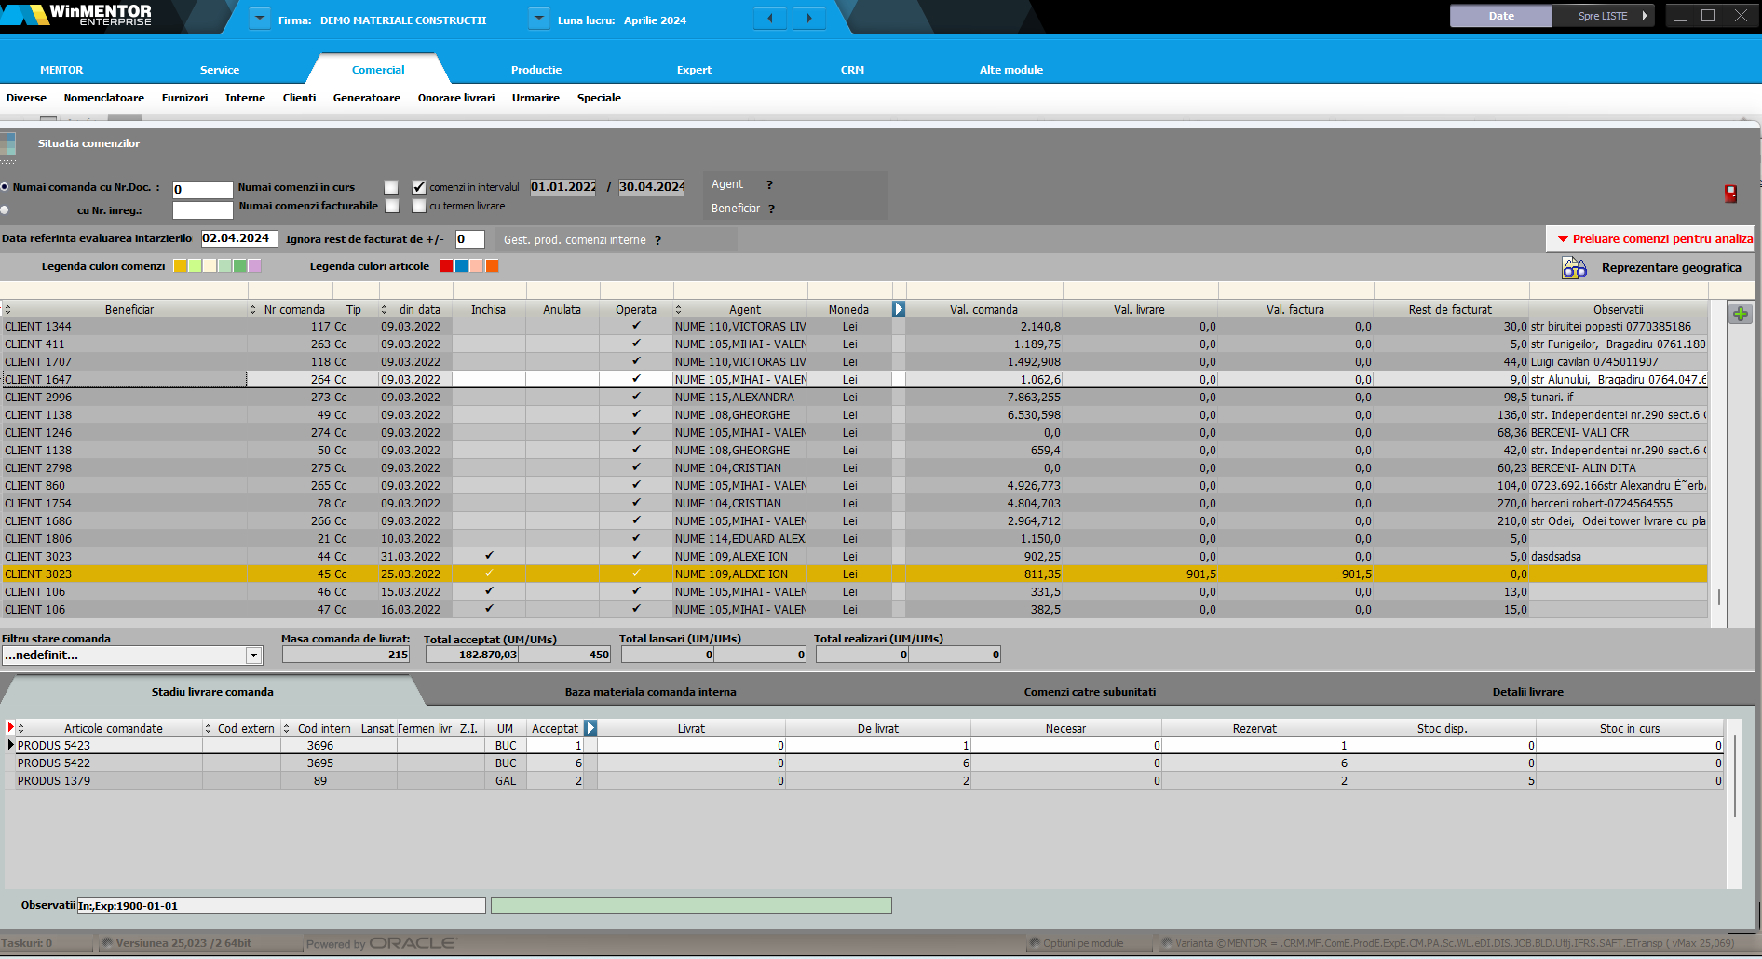Viewport: 1762px width, 959px height.
Task: Go to previous working month arrow
Action: pyautogui.click(x=770, y=18)
